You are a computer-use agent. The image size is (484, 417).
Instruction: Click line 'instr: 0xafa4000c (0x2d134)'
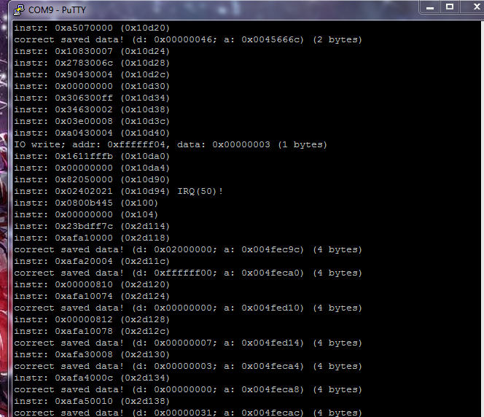click(92, 378)
